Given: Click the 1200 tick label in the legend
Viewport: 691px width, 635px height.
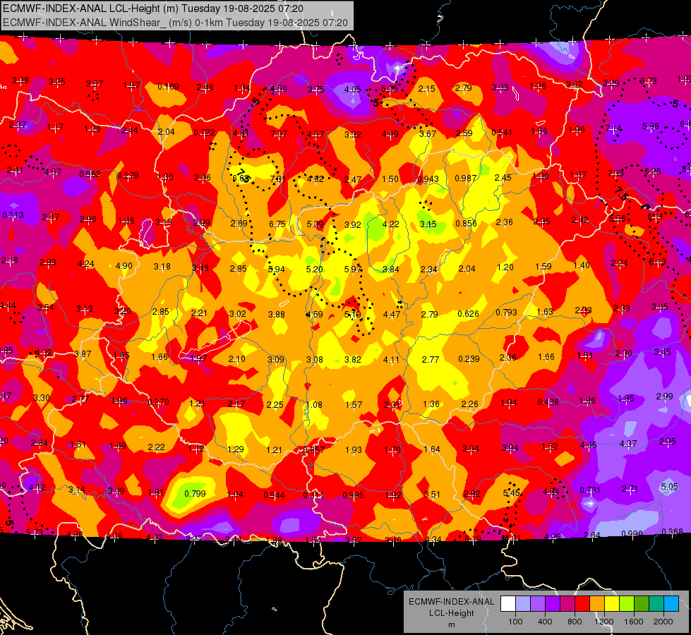Looking at the screenshot, I should point(604,622).
